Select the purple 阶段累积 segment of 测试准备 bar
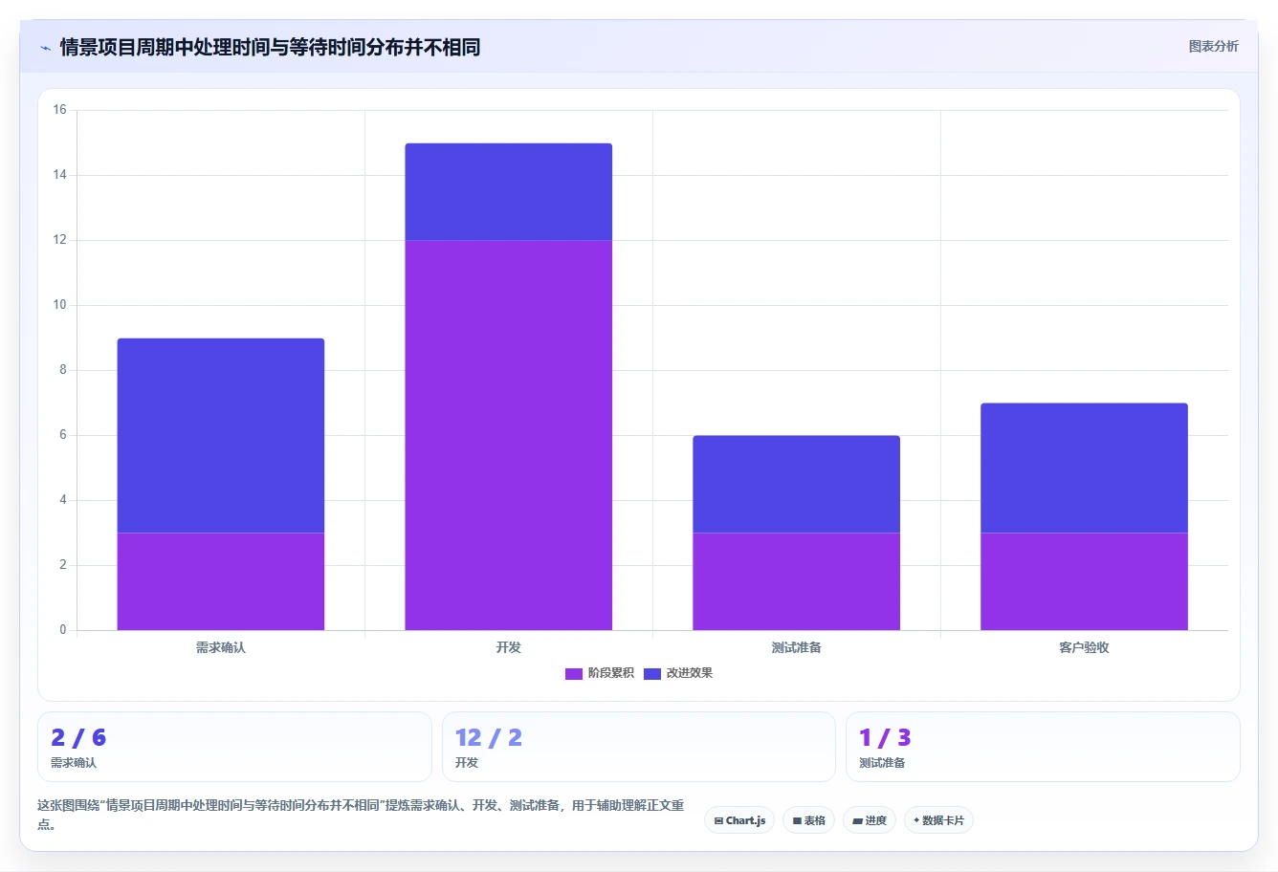1278x872 pixels. (797, 581)
